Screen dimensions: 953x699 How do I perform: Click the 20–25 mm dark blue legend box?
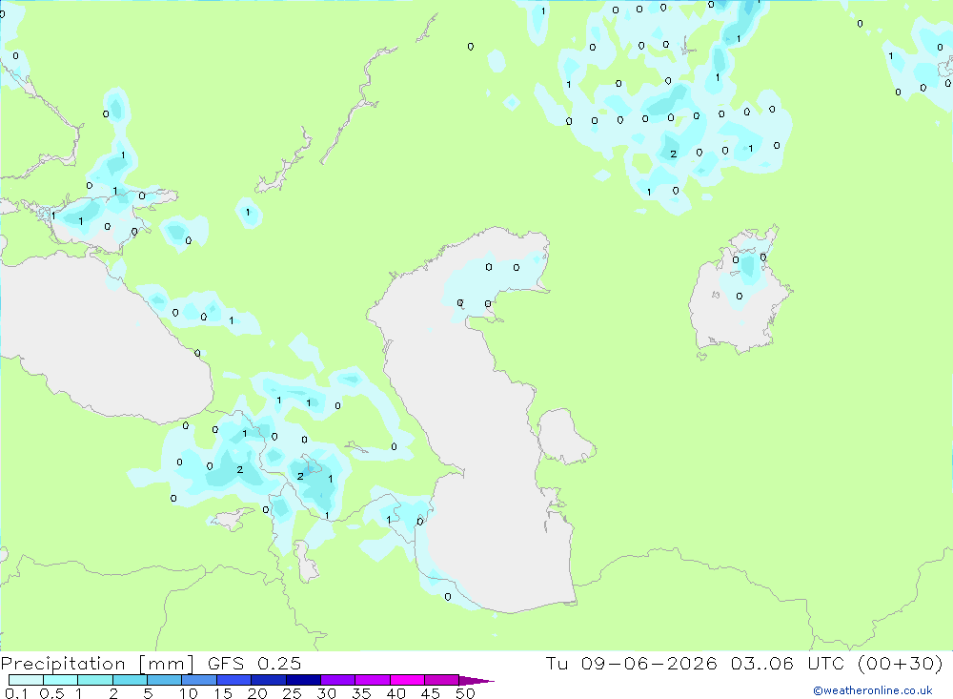268,680
